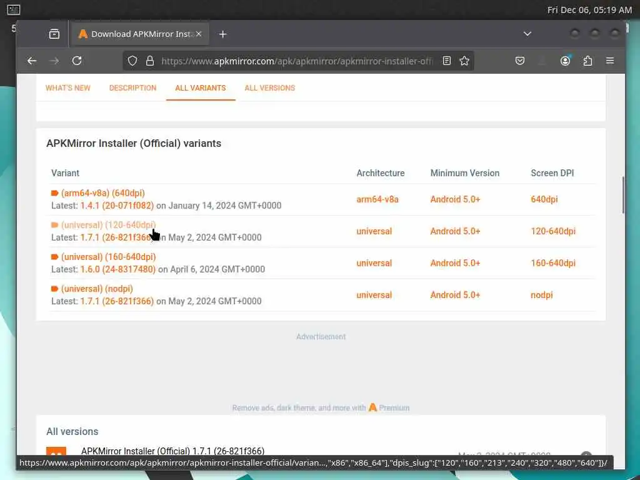Open the (universal) (nodpi) variant link
The image size is (640, 480).
pyautogui.click(x=97, y=289)
